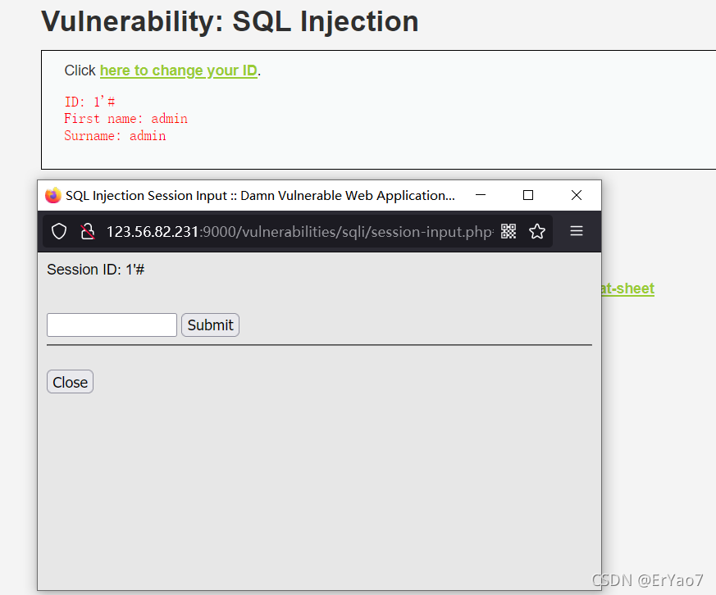Click the Submit button
The width and height of the screenshot is (716, 595).
(210, 325)
